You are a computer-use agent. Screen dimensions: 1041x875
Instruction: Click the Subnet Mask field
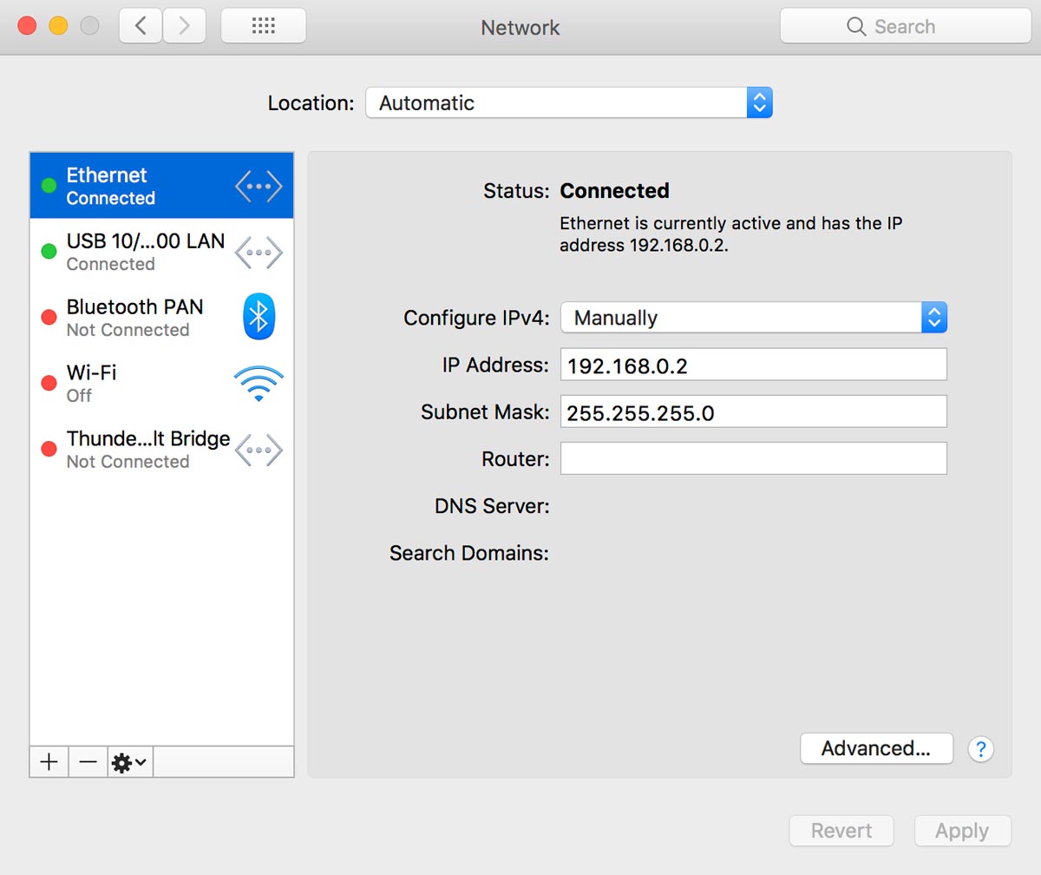[x=754, y=411]
